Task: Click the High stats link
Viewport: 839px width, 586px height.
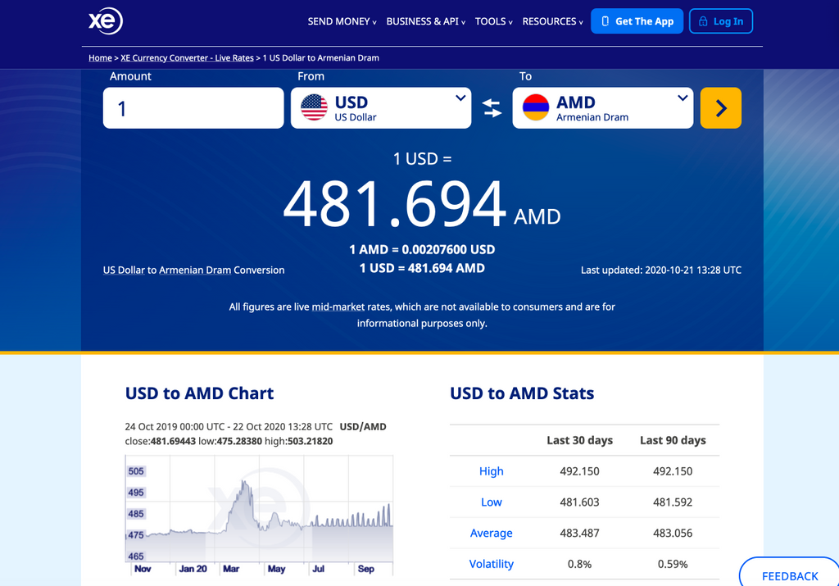Action: pos(492,471)
